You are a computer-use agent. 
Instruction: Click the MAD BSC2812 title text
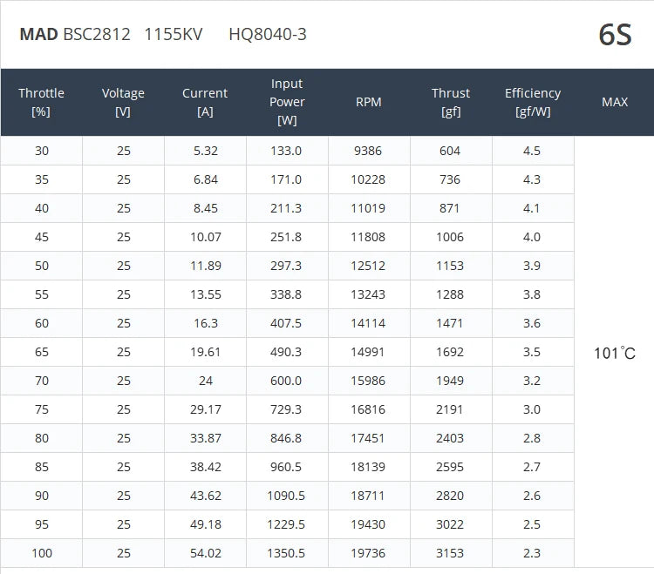(x=75, y=35)
